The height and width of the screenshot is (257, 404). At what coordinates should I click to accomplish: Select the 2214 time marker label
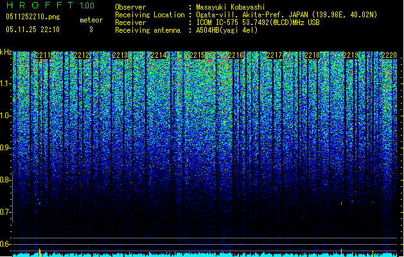tap(159, 55)
